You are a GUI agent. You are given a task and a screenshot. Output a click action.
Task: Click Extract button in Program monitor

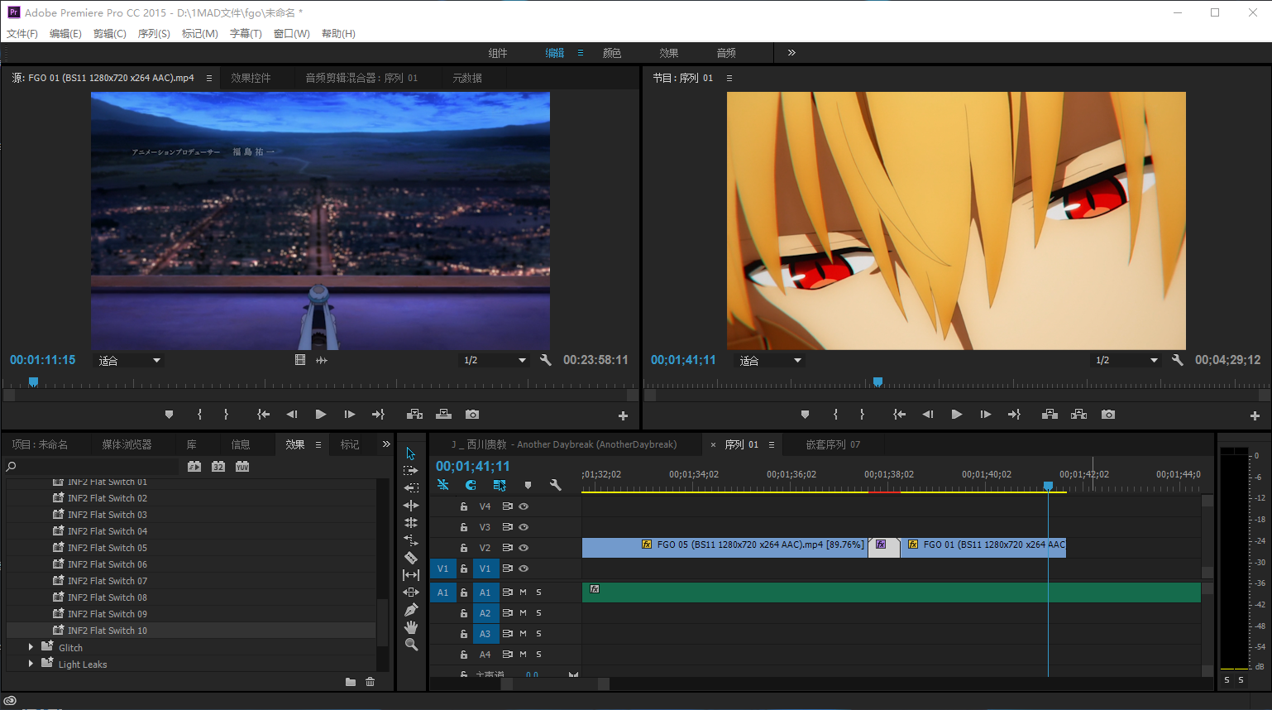point(1078,414)
